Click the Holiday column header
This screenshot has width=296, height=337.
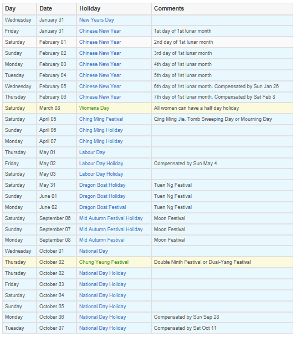point(90,9)
